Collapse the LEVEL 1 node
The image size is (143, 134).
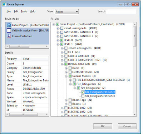(x=58, y=44)
